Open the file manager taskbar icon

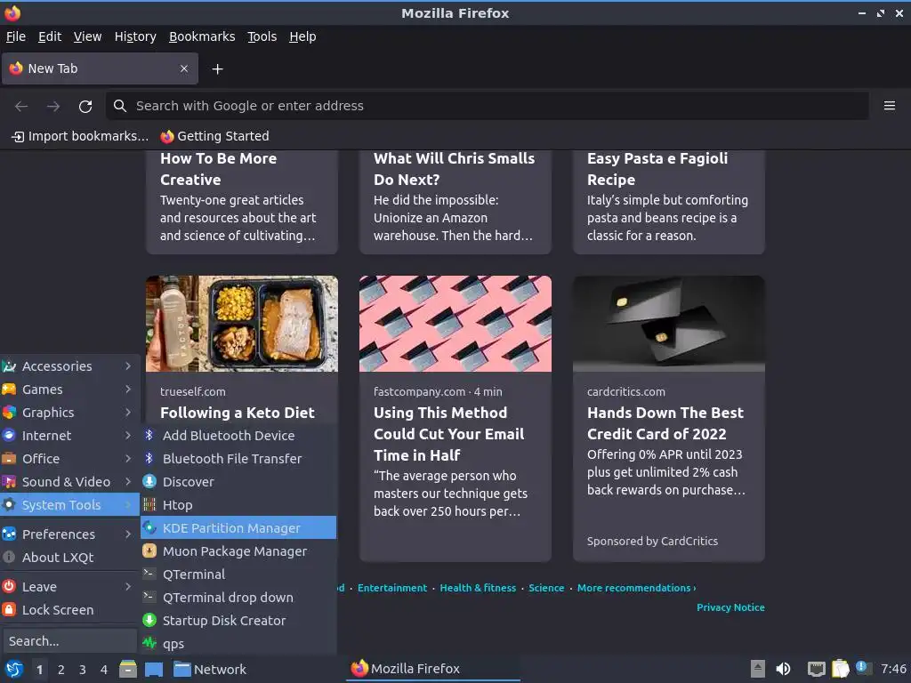(128, 670)
